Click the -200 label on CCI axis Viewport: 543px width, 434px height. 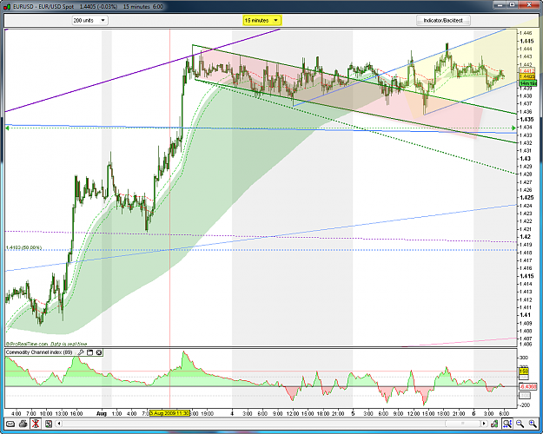coord(524,405)
